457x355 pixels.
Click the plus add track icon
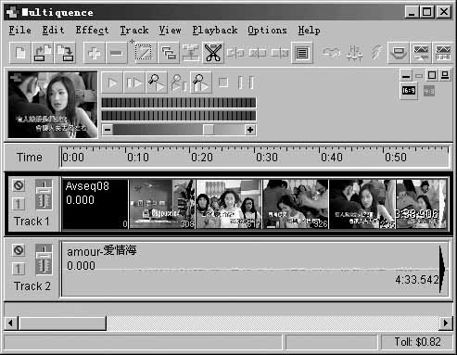[x=95, y=53]
